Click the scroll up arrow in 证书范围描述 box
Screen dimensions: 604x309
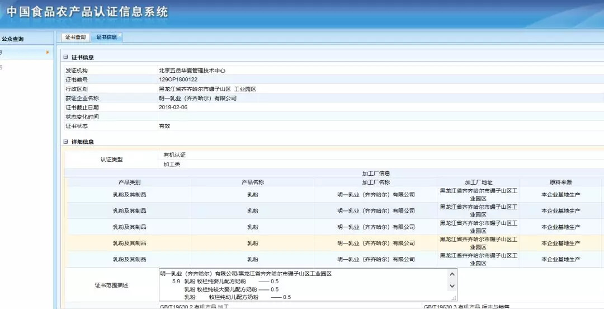point(452,274)
